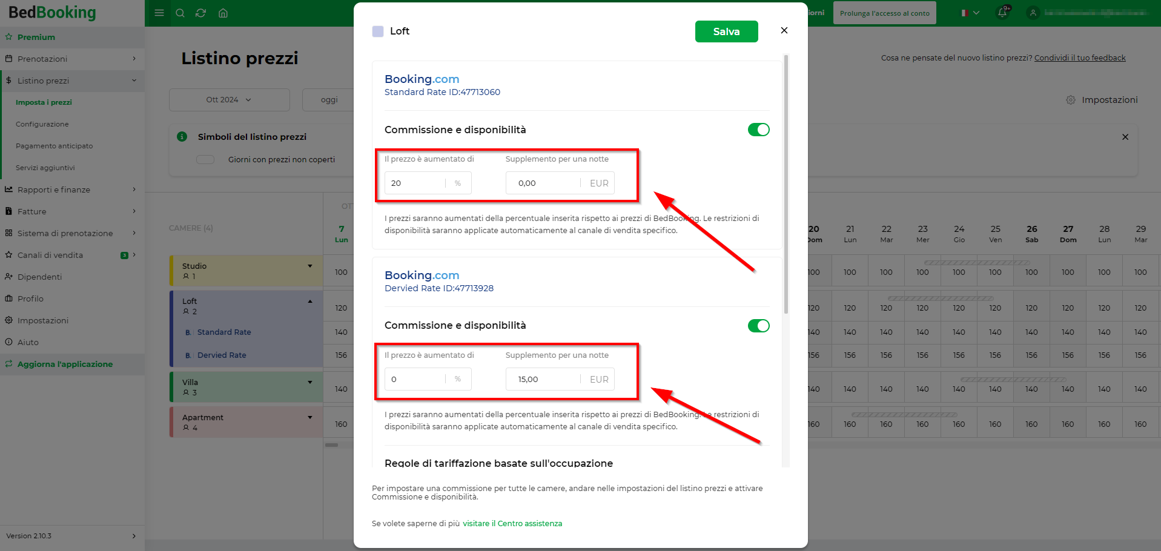
Task: Click dollar icon beside Listino prezzi
Action: (8, 81)
